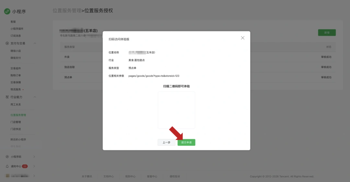Viewport: 350px width, 182px height.
Task: Close the 扫码访问体验版 dialog
Action: tap(243, 38)
